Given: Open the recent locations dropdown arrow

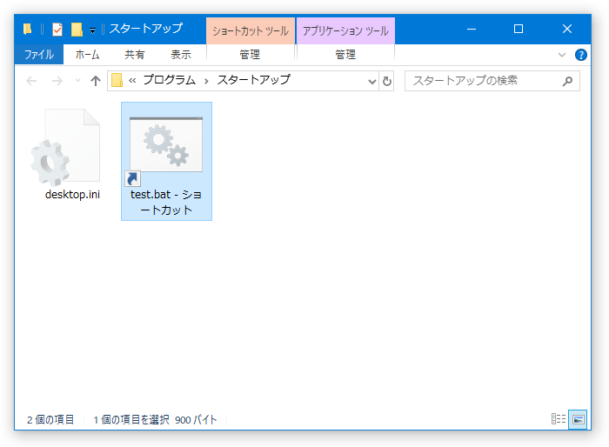Looking at the screenshot, I should 77,81.
